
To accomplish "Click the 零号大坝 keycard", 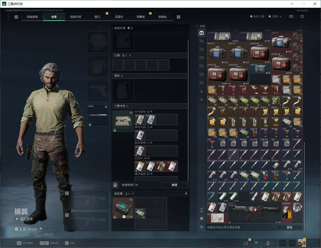I will point(140,135).
